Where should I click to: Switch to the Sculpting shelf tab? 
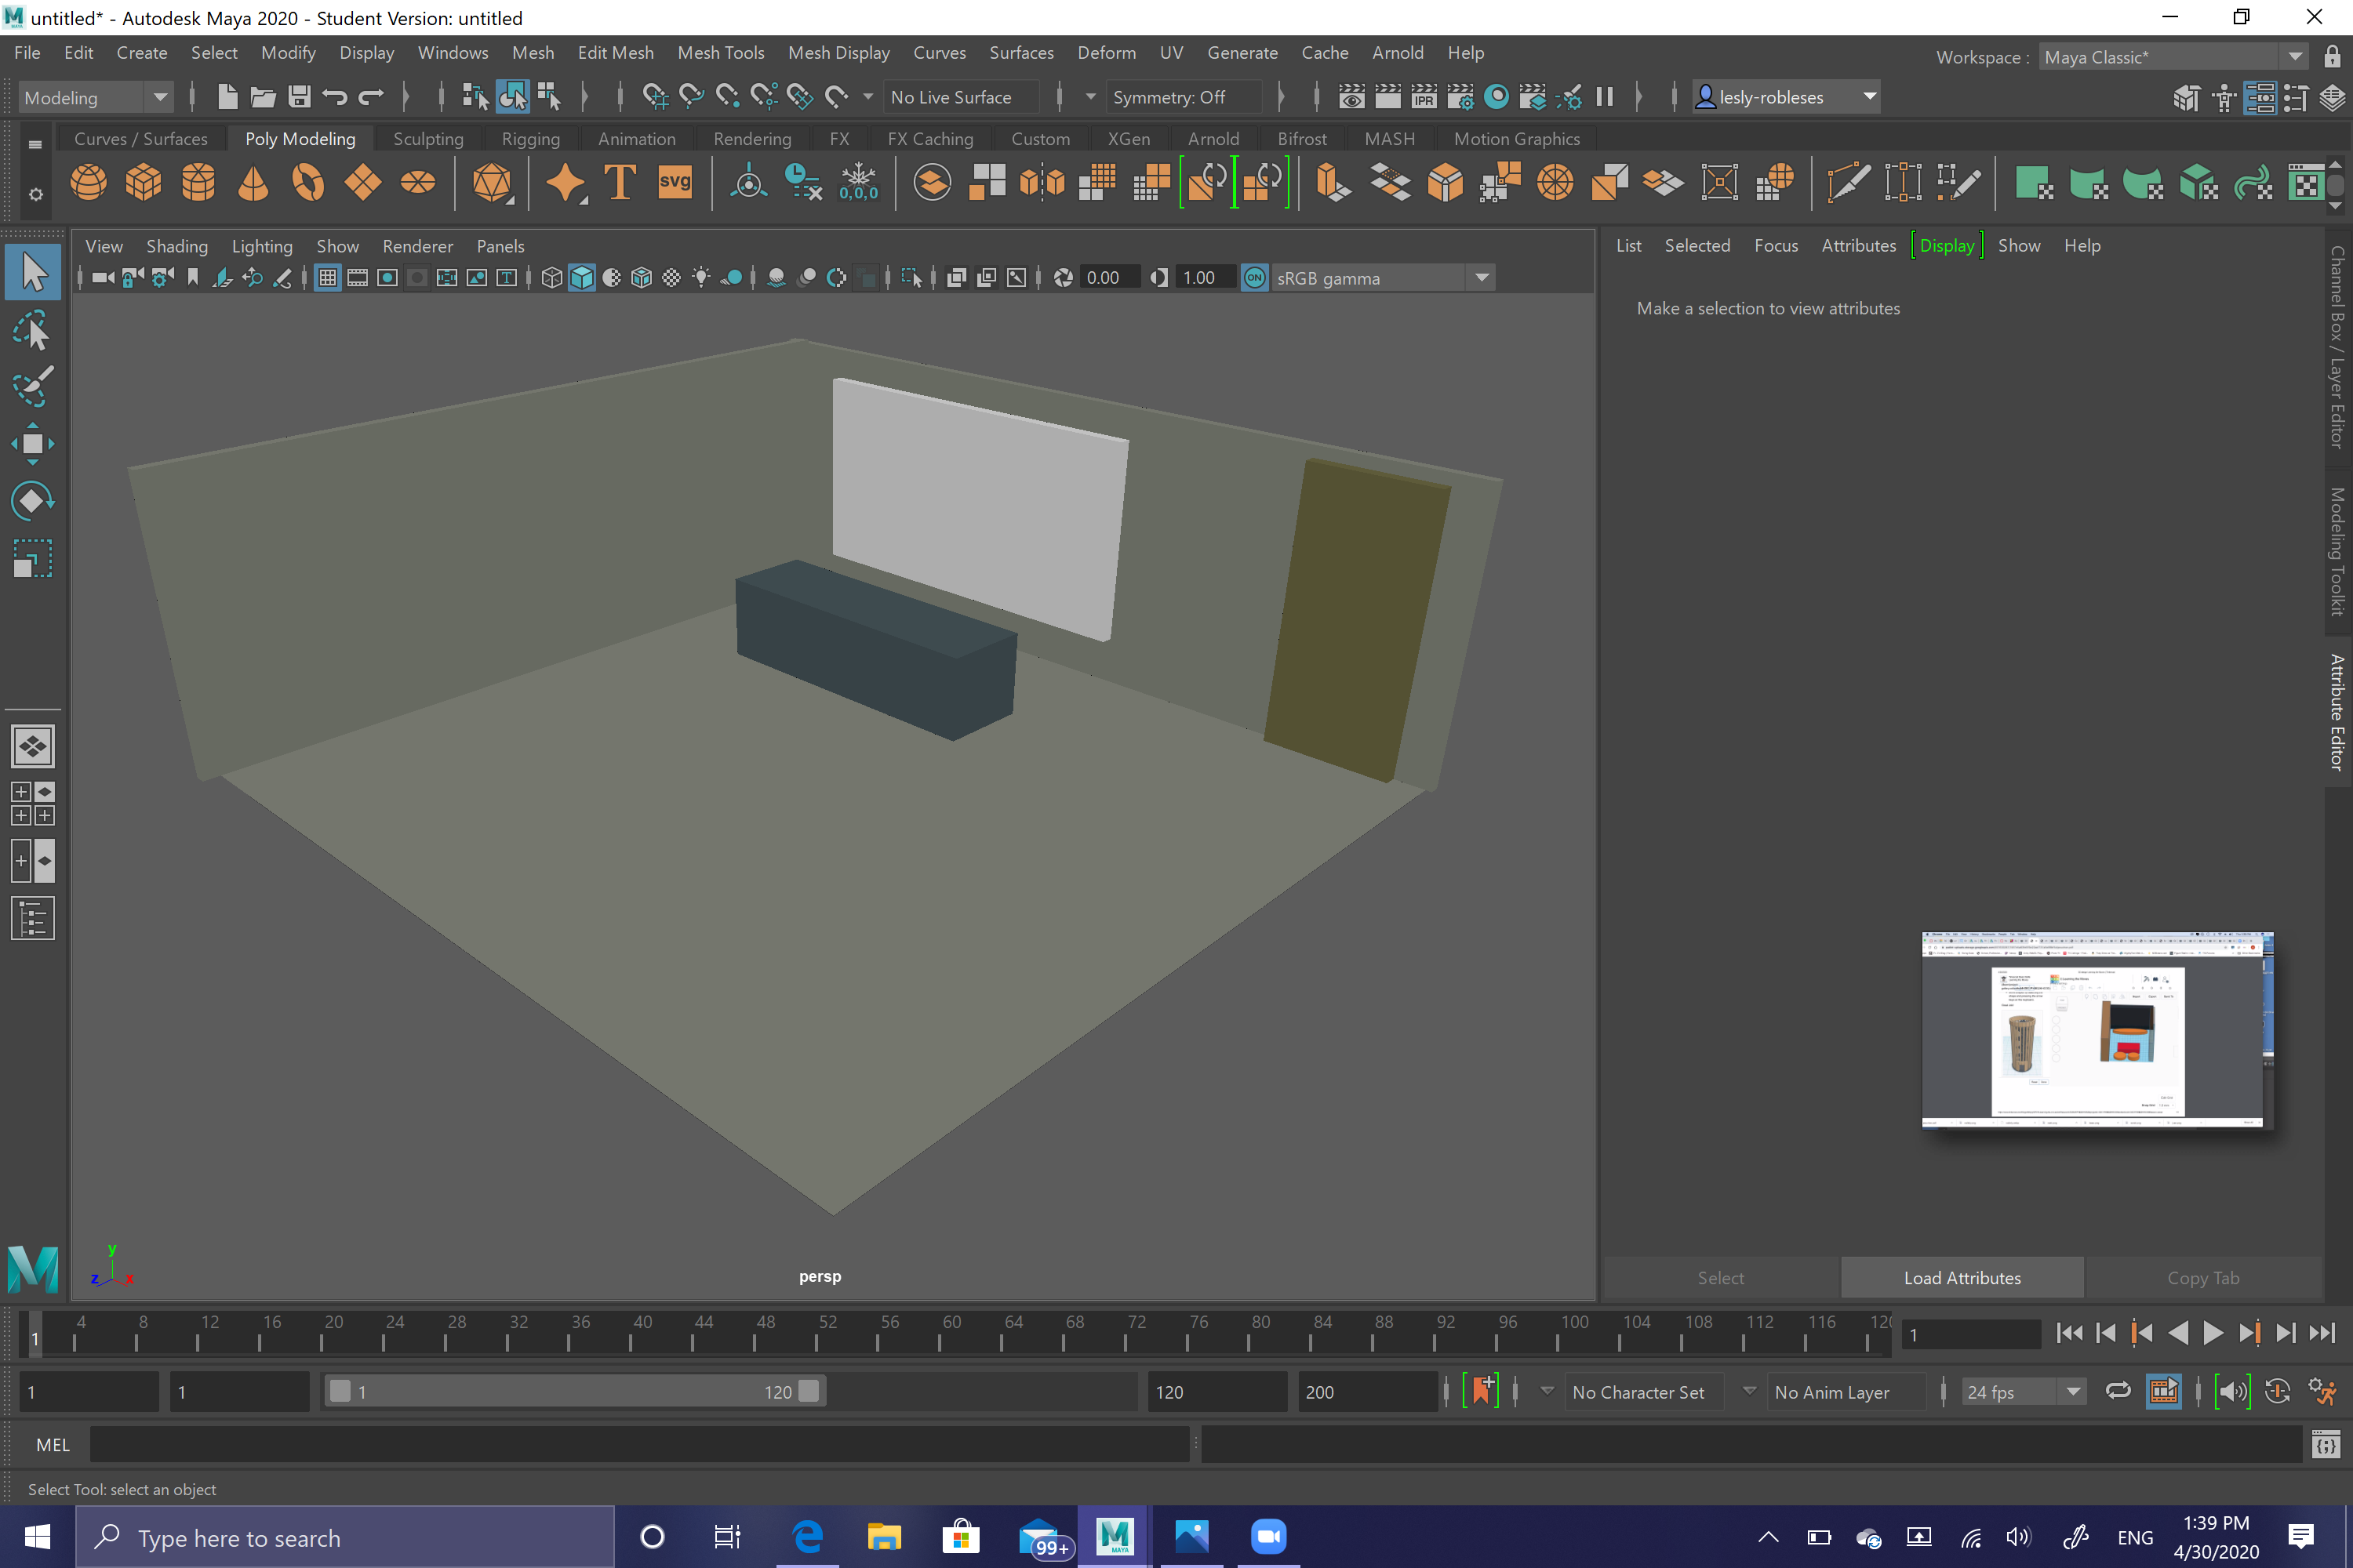[428, 139]
